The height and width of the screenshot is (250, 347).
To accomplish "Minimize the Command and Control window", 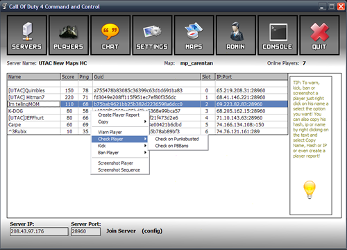I will coord(322,7).
